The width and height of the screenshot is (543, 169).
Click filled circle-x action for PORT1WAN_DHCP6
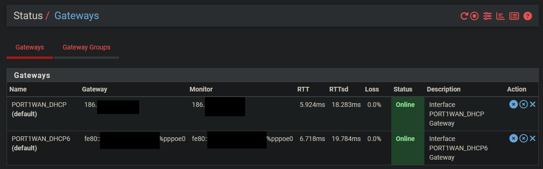(513, 139)
